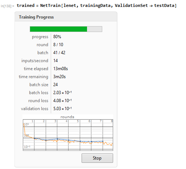Click the loss plot chart area
The width and height of the screenshot is (186, 169).
pyautogui.click(x=68, y=135)
